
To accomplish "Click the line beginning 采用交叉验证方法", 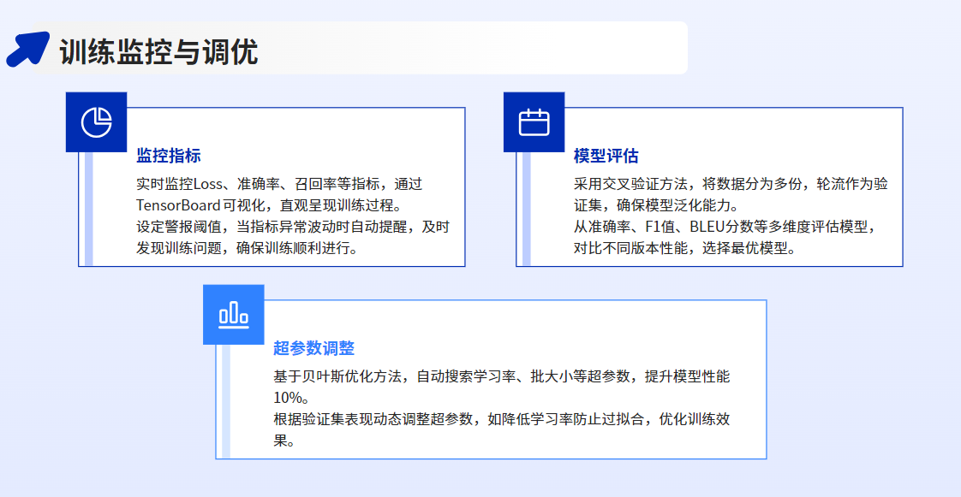I will 731,184.
